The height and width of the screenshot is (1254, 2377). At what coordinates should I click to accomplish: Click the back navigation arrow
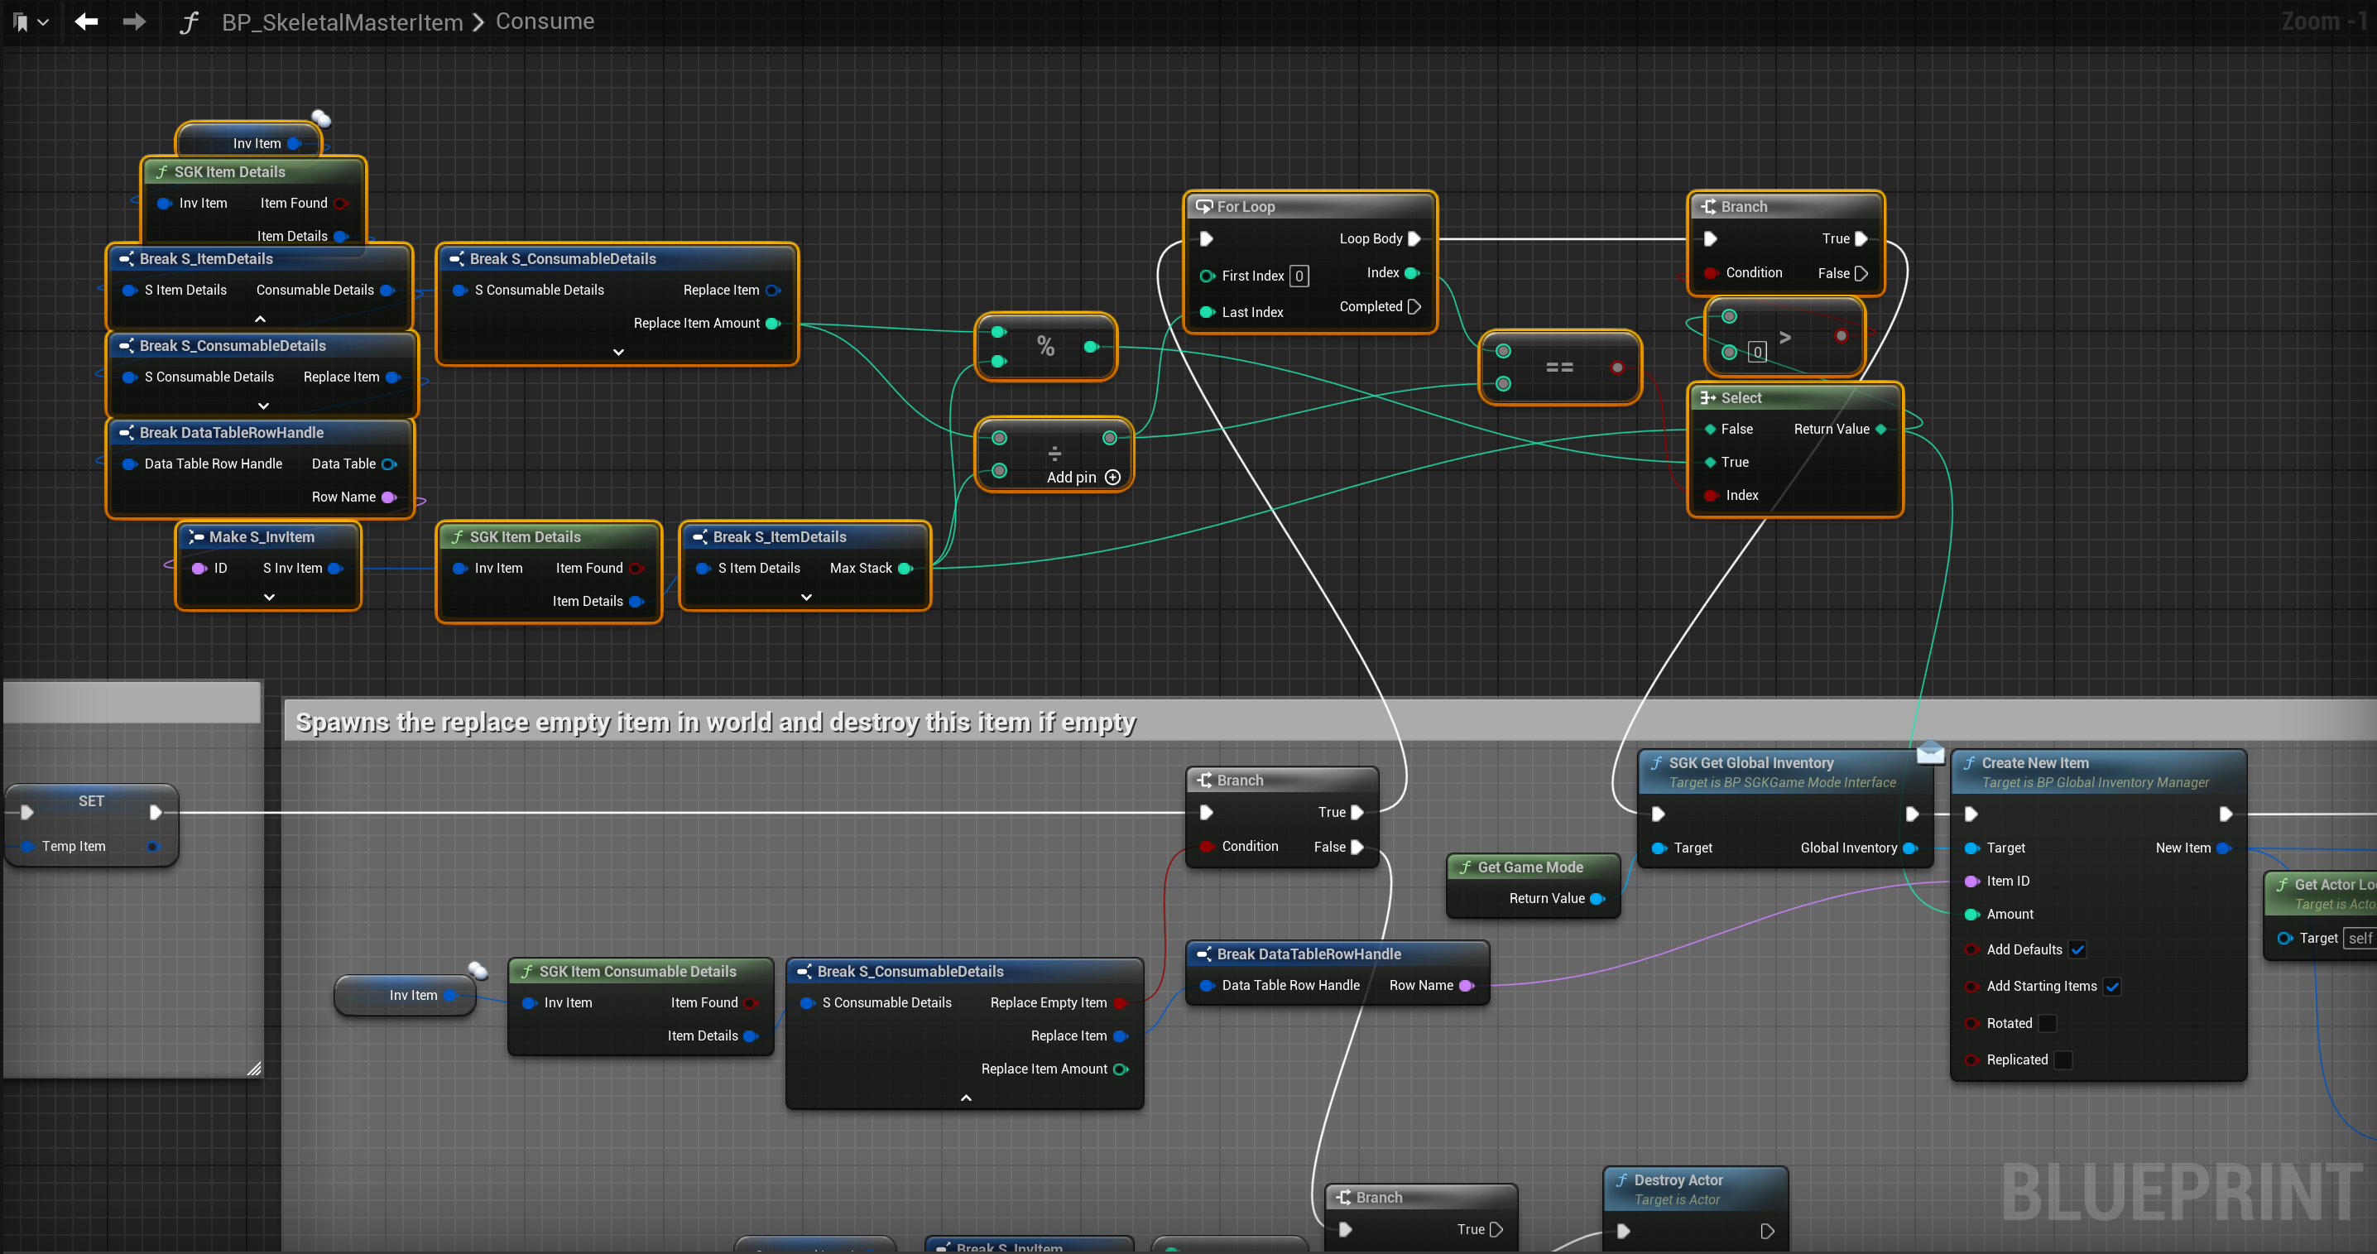pos(87,22)
